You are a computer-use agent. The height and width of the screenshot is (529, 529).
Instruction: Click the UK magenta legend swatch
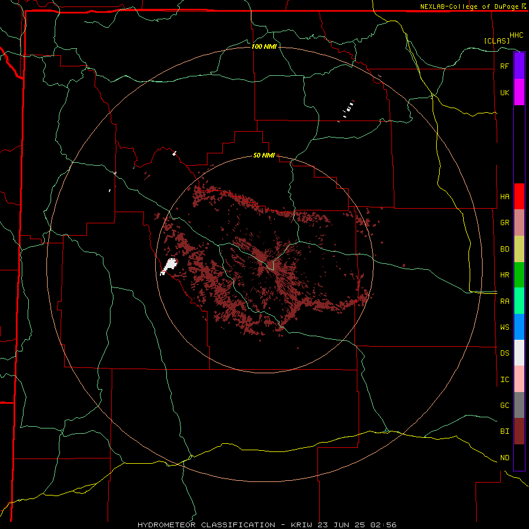[519, 92]
